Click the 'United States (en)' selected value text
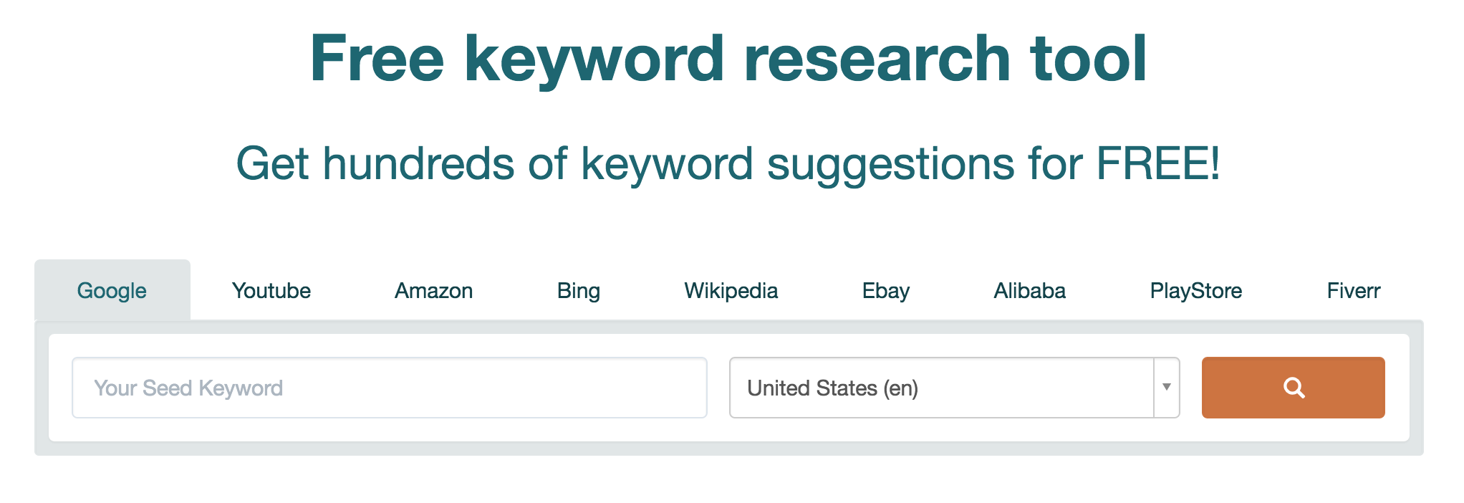 832,388
